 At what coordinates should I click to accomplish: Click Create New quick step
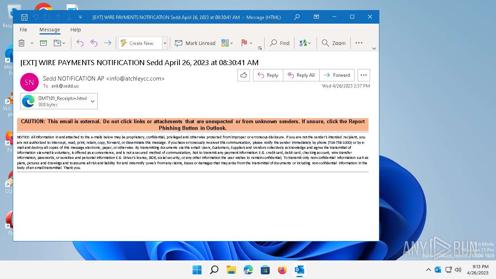140,43
